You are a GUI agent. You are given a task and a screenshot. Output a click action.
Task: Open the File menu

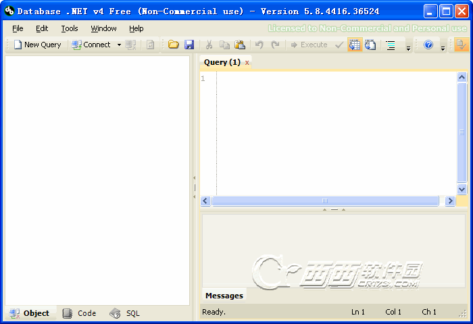click(x=18, y=28)
